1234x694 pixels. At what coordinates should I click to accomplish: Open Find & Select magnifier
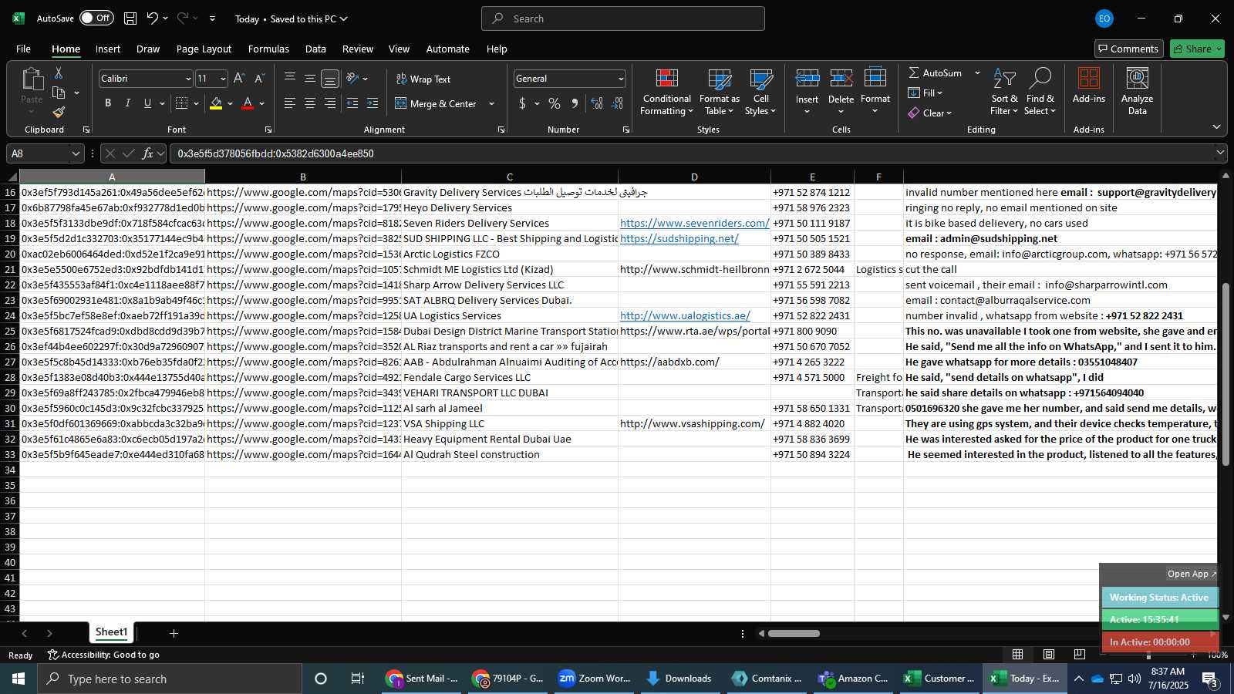(x=1040, y=92)
